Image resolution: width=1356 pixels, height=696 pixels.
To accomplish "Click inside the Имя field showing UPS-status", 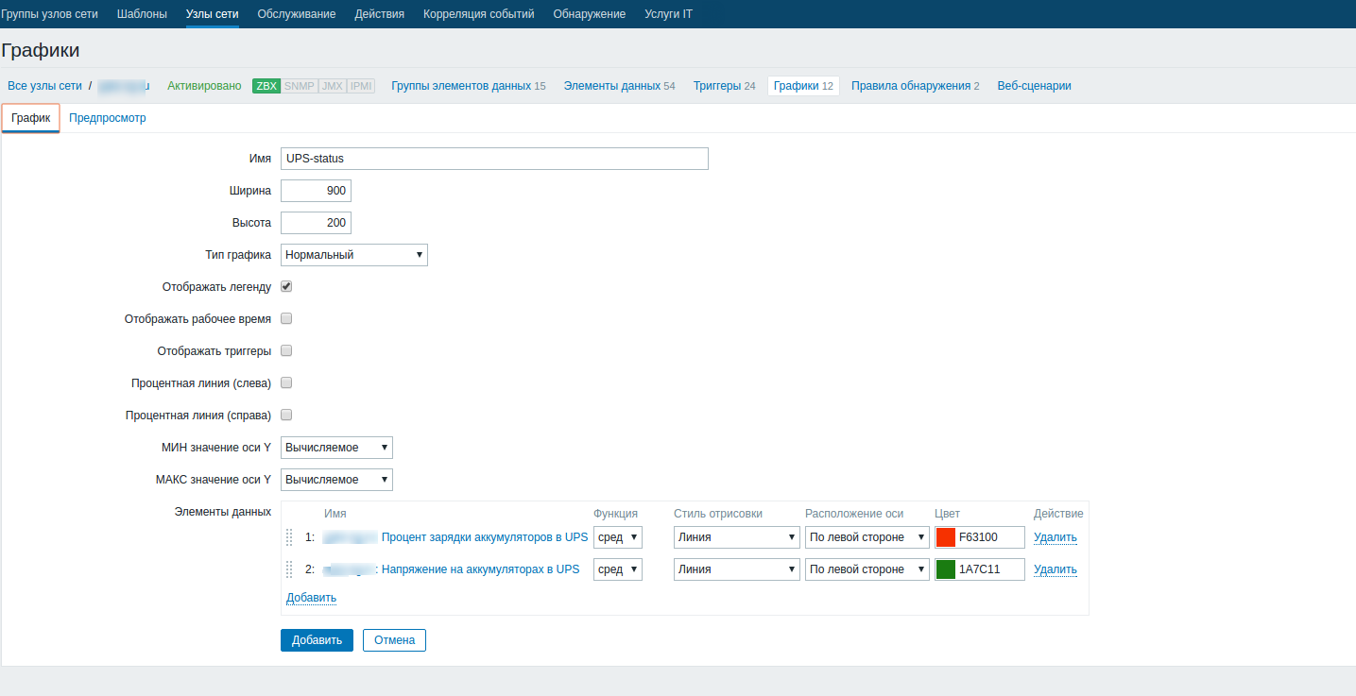I will pyautogui.click(x=493, y=158).
